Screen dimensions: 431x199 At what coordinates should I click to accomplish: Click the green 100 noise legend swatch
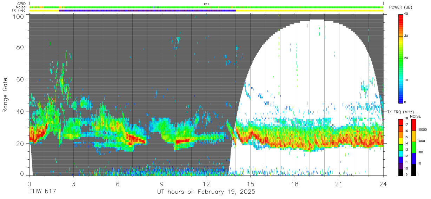pyautogui.click(x=413, y=147)
